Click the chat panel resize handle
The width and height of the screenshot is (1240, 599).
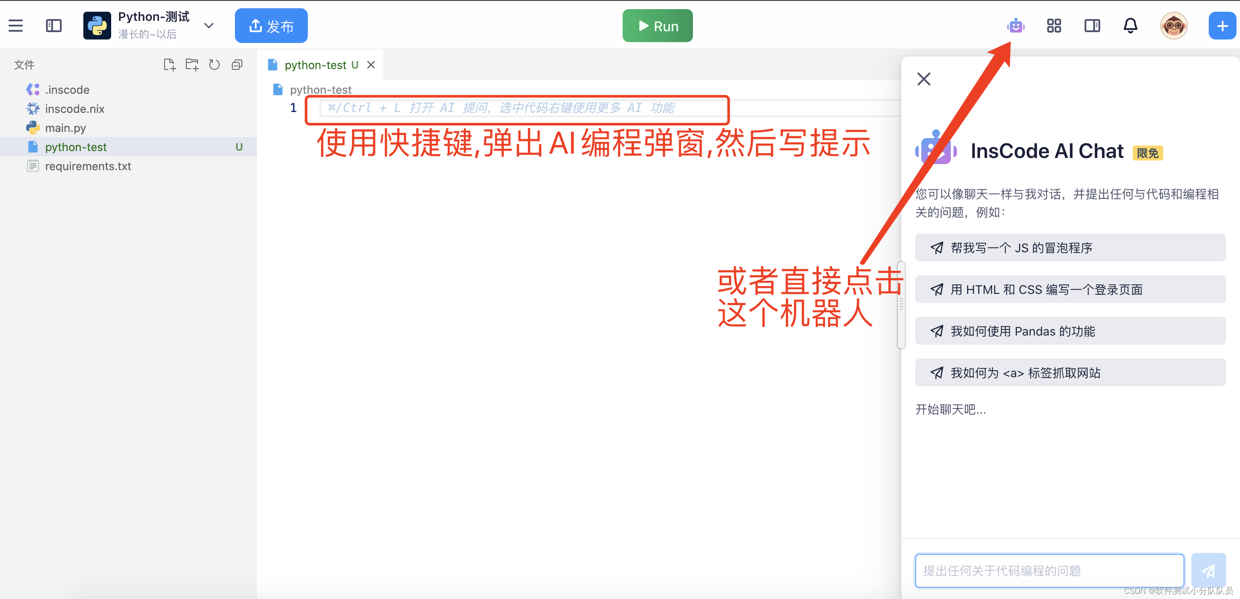(901, 304)
